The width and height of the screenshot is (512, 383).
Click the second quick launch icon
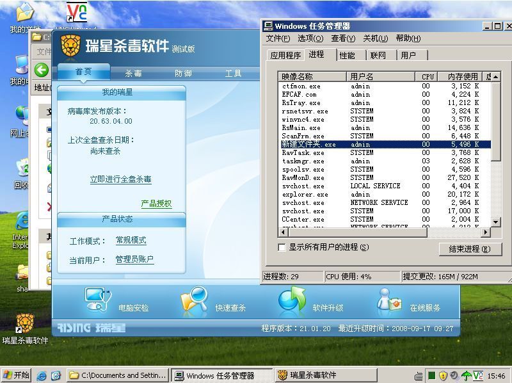pyautogui.click(x=56, y=375)
